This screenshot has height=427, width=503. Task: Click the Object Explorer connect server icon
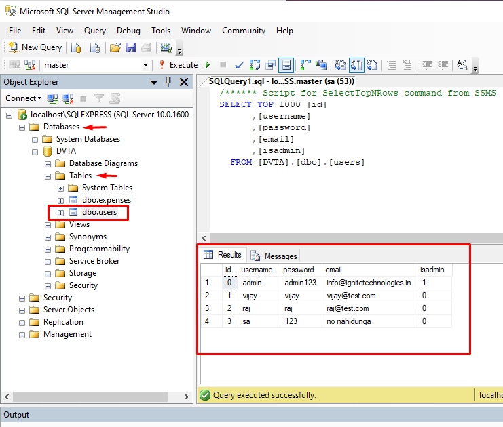(52, 98)
